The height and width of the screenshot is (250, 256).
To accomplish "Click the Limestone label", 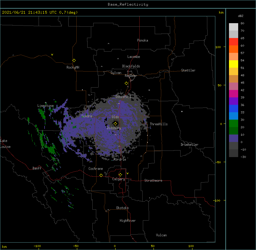I will 45,106.
